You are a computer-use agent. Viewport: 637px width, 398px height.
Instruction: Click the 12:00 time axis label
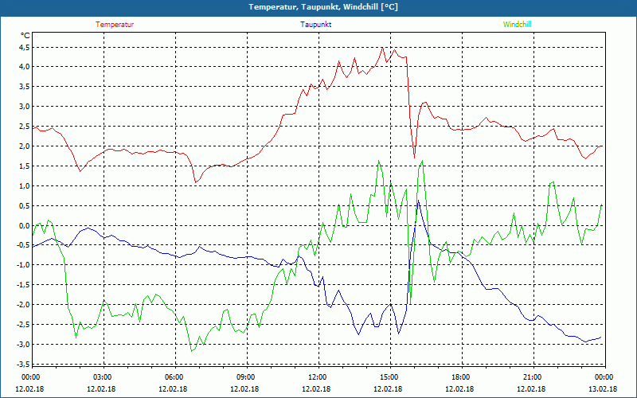[x=317, y=377]
